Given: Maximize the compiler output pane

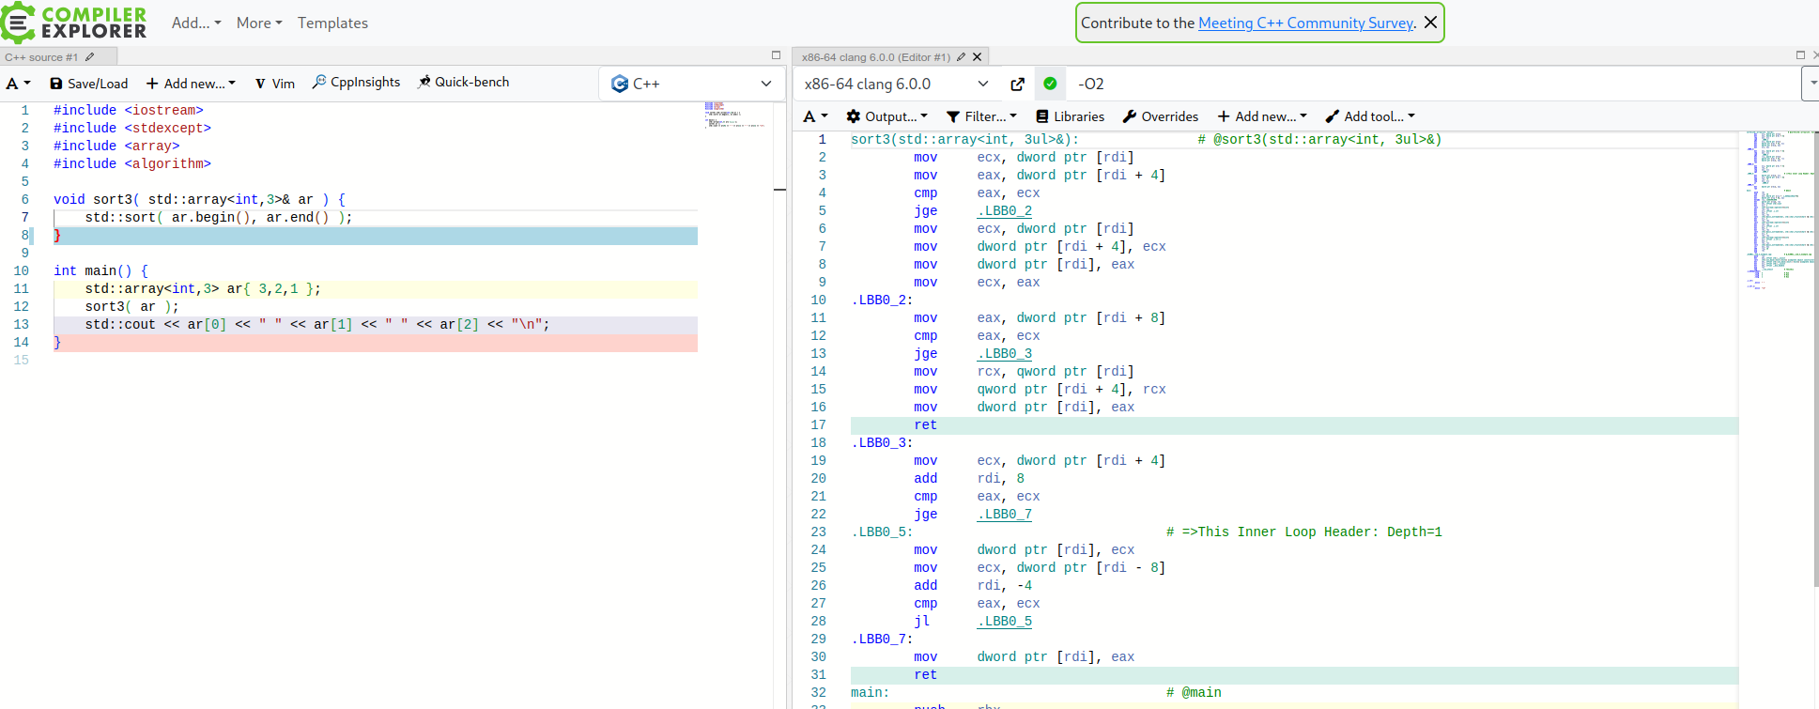Looking at the screenshot, I should coord(1800,55).
